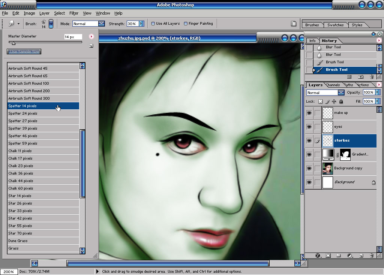384x275 pixels.
Task: Open the smudge Mode dropdown
Action: pyautogui.click(x=101, y=24)
